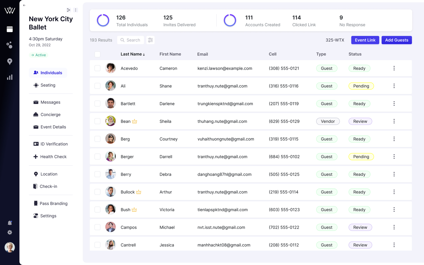Open the event options kebab menu near title
424x265 pixels.
pyautogui.click(x=76, y=10)
